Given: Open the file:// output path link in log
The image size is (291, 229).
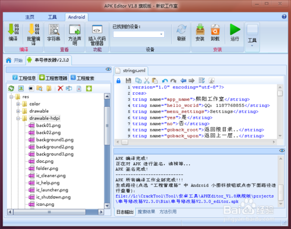Looking at the screenshot, I should tap(194, 199).
